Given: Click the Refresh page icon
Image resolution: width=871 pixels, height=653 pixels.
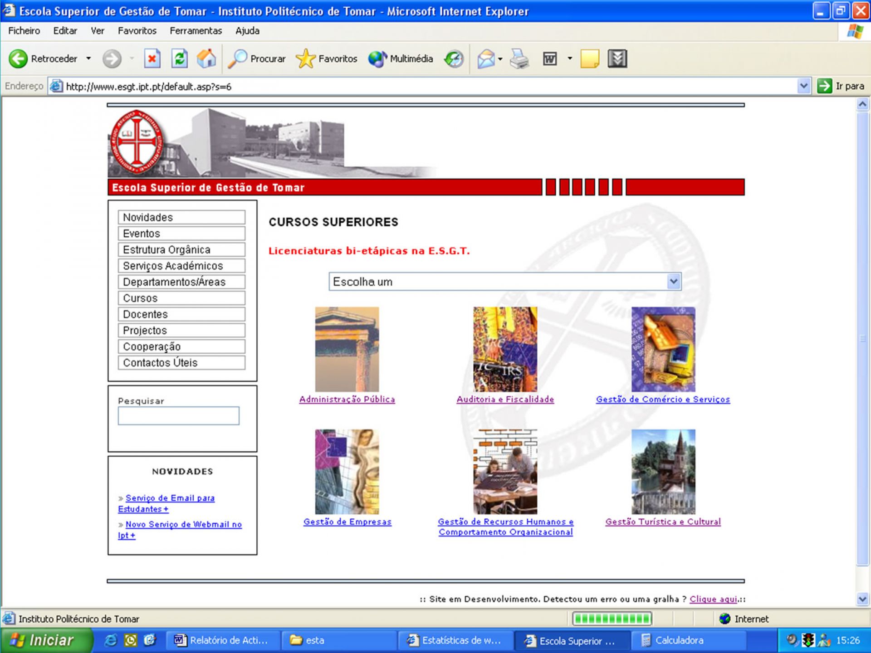Looking at the screenshot, I should [x=180, y=58].
